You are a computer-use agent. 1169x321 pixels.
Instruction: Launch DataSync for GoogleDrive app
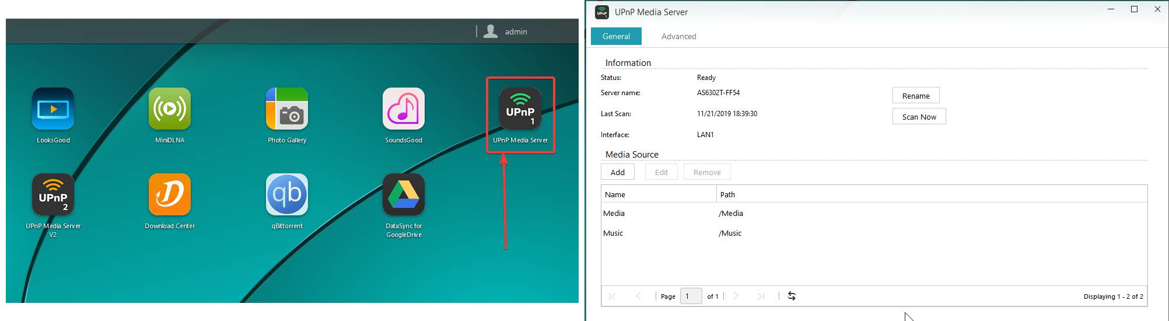point(404,195)
